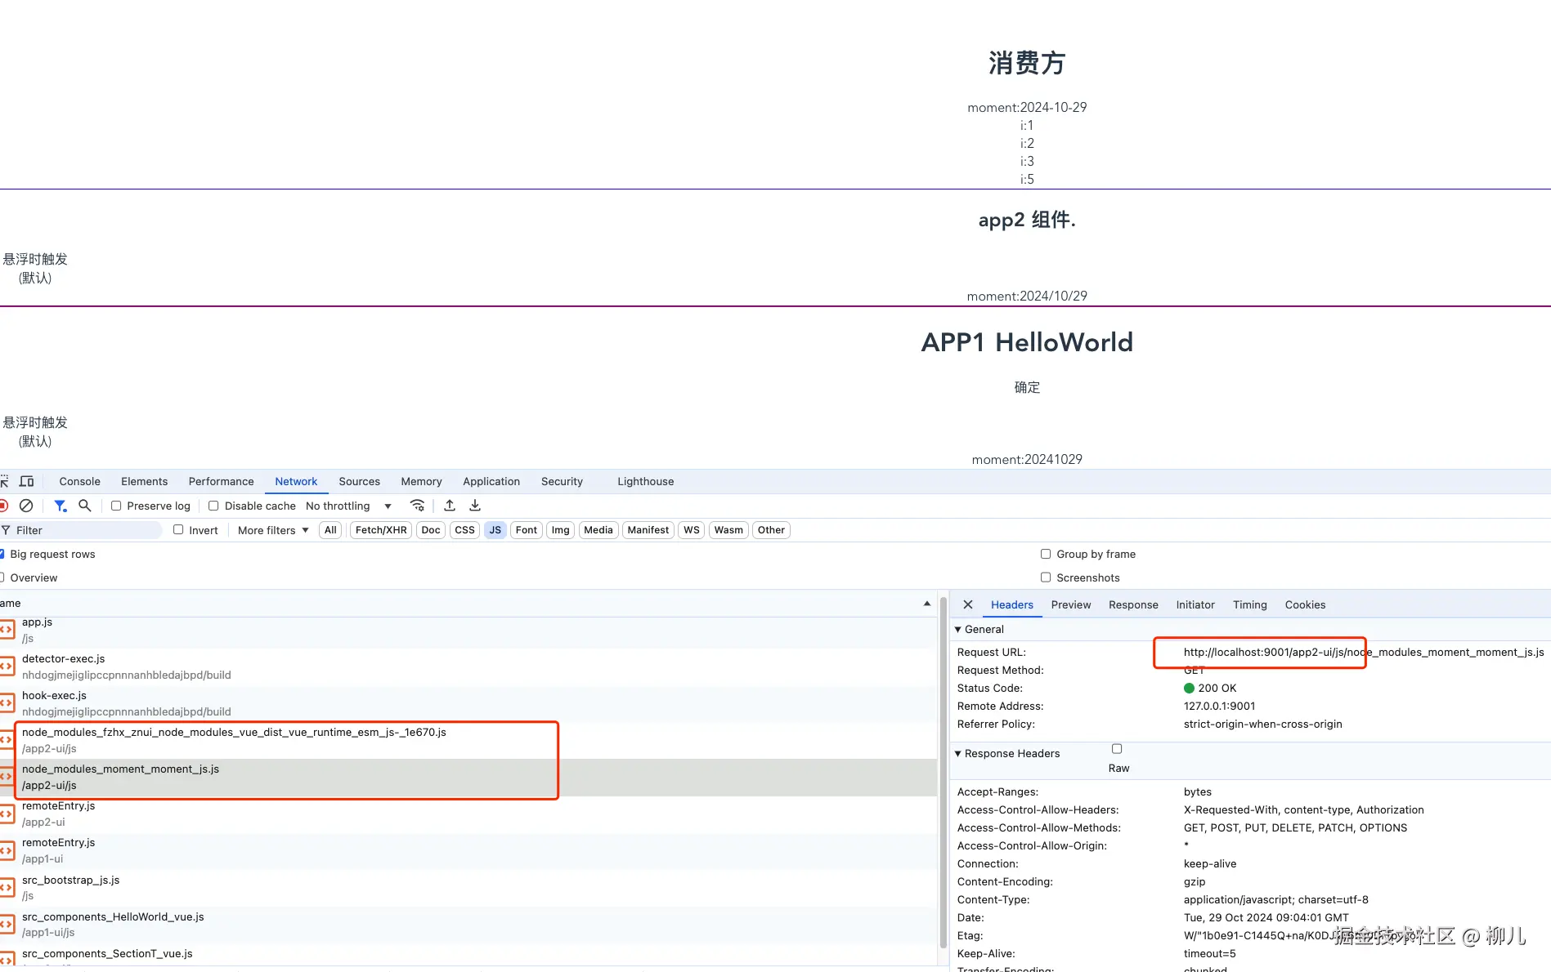Switch to the Console tab
1551x972 pixels.
pyautogui.click(x=80, y=482)
